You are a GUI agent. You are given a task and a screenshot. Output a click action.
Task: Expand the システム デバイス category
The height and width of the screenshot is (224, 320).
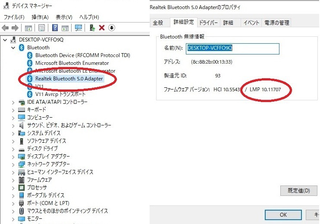pyautogui.click(x=13, y=133)
